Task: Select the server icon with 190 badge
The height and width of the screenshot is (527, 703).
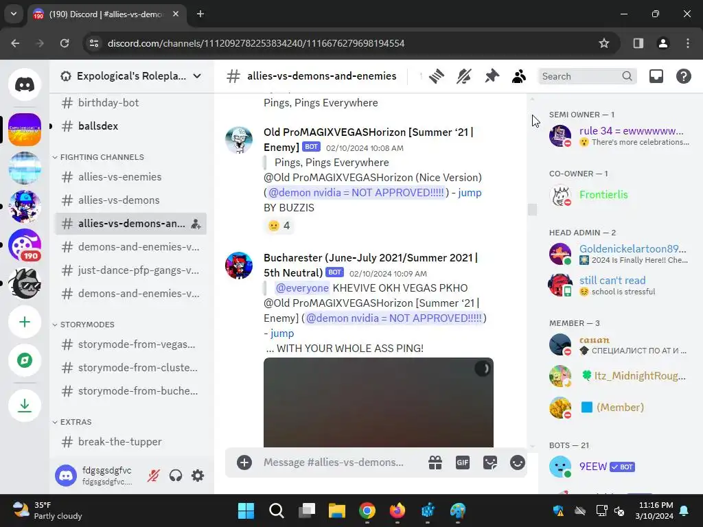Action: [25, 245]
